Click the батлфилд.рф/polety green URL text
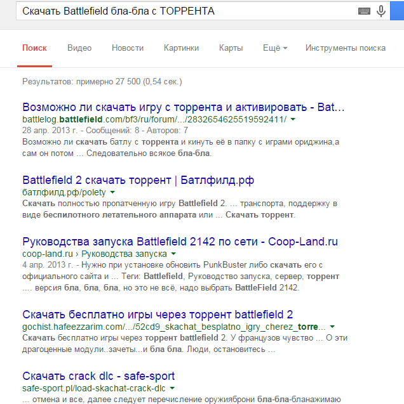This screenshot has height=404, width=404. [64, 192]
